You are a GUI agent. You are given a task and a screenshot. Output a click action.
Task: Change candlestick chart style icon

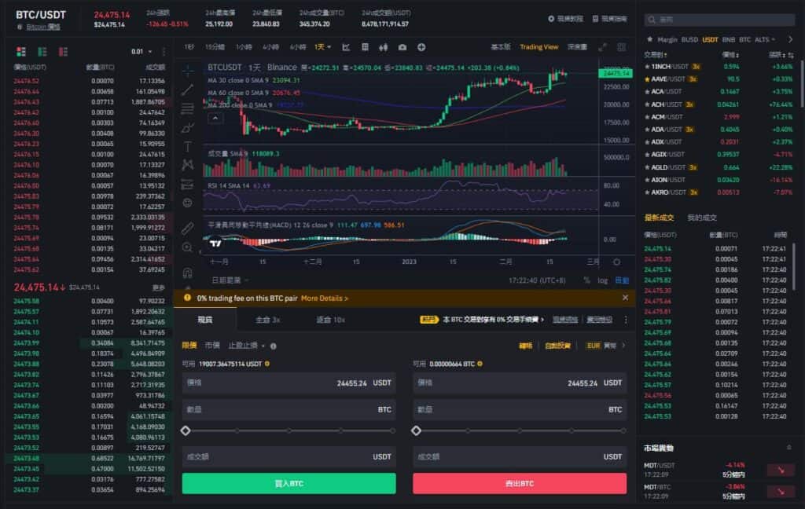coord(384,47)
